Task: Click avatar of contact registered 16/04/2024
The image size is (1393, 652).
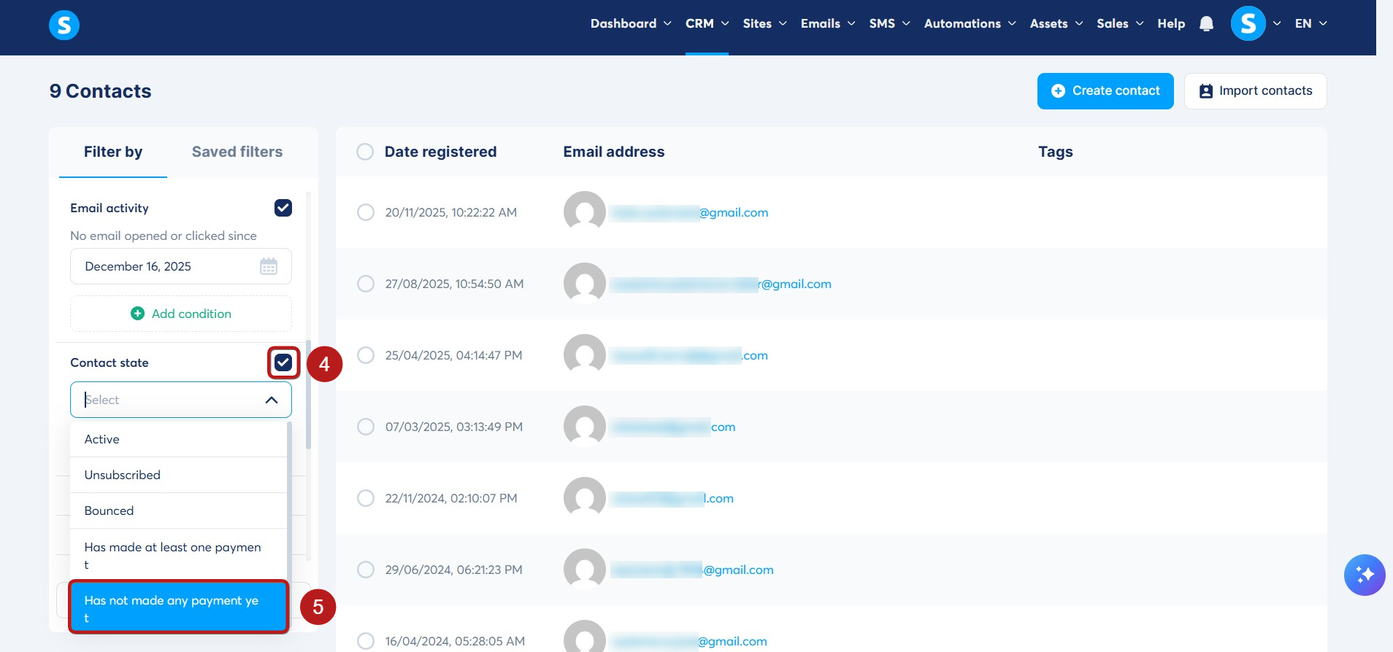Action: 585,636
